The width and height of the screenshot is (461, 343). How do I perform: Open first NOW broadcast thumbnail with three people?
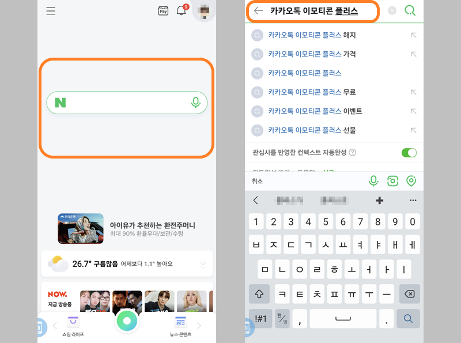[x=95, y=301]
